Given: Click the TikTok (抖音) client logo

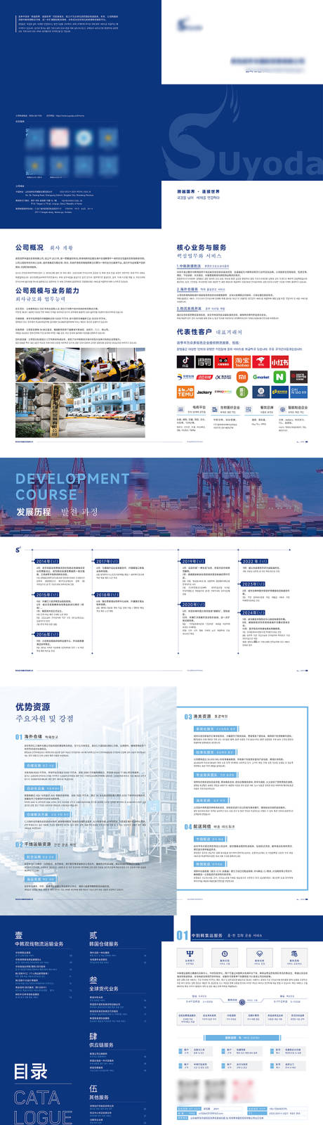Looking at the screenshot, I should pyautogui.click(x=185, y=361).
